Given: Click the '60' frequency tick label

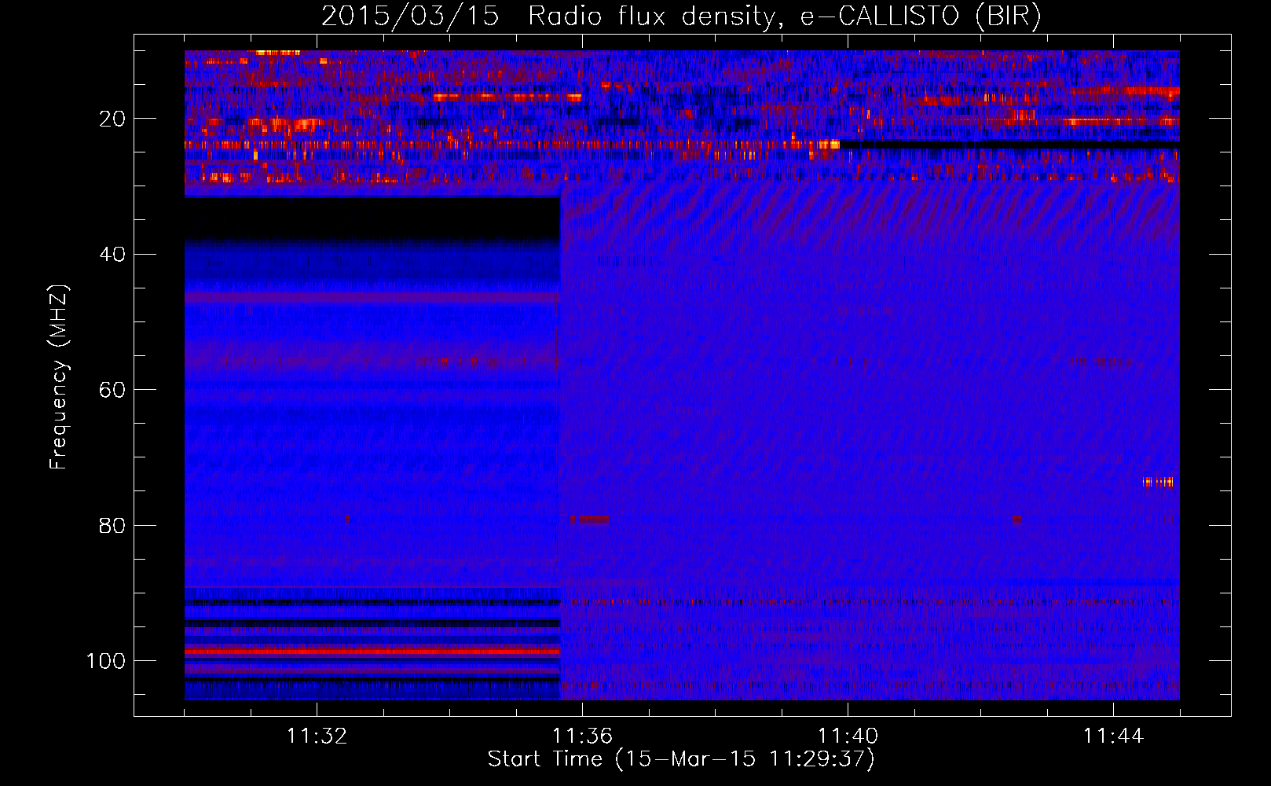Looking at the screenshot, I should 113,390.
